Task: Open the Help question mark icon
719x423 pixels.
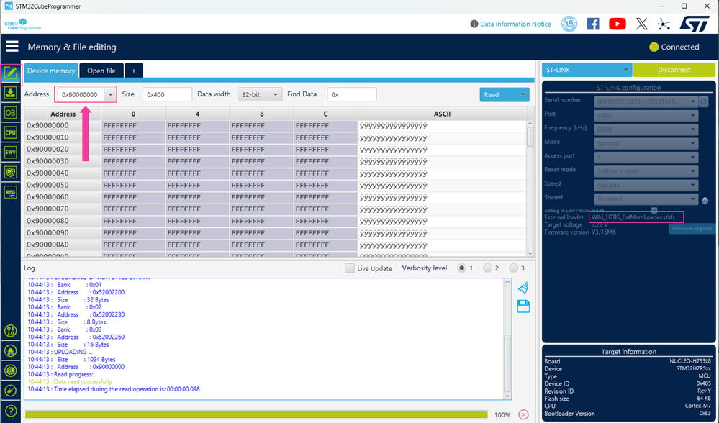Action: click(x=11, y=411)
